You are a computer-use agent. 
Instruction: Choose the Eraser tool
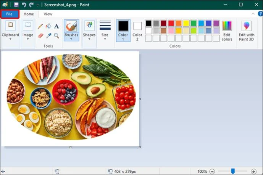tap(40, 36)
